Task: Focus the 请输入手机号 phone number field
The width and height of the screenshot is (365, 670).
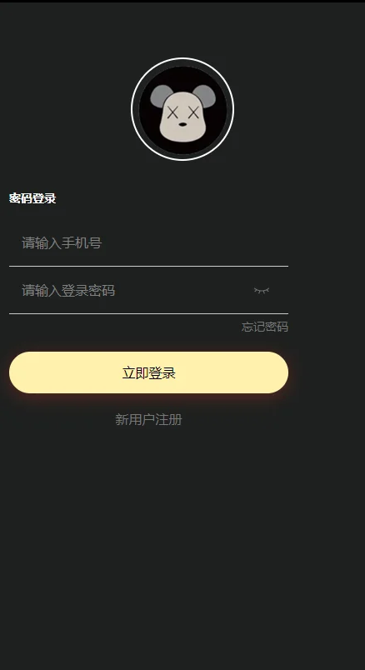Action: [148, 243]
